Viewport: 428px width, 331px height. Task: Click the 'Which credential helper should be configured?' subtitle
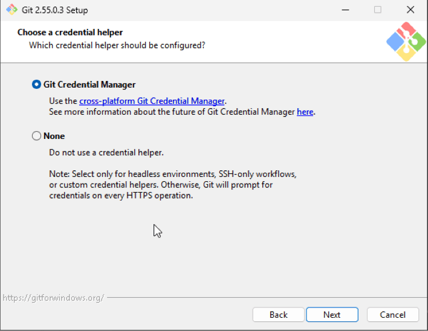[x=117, y=45]
